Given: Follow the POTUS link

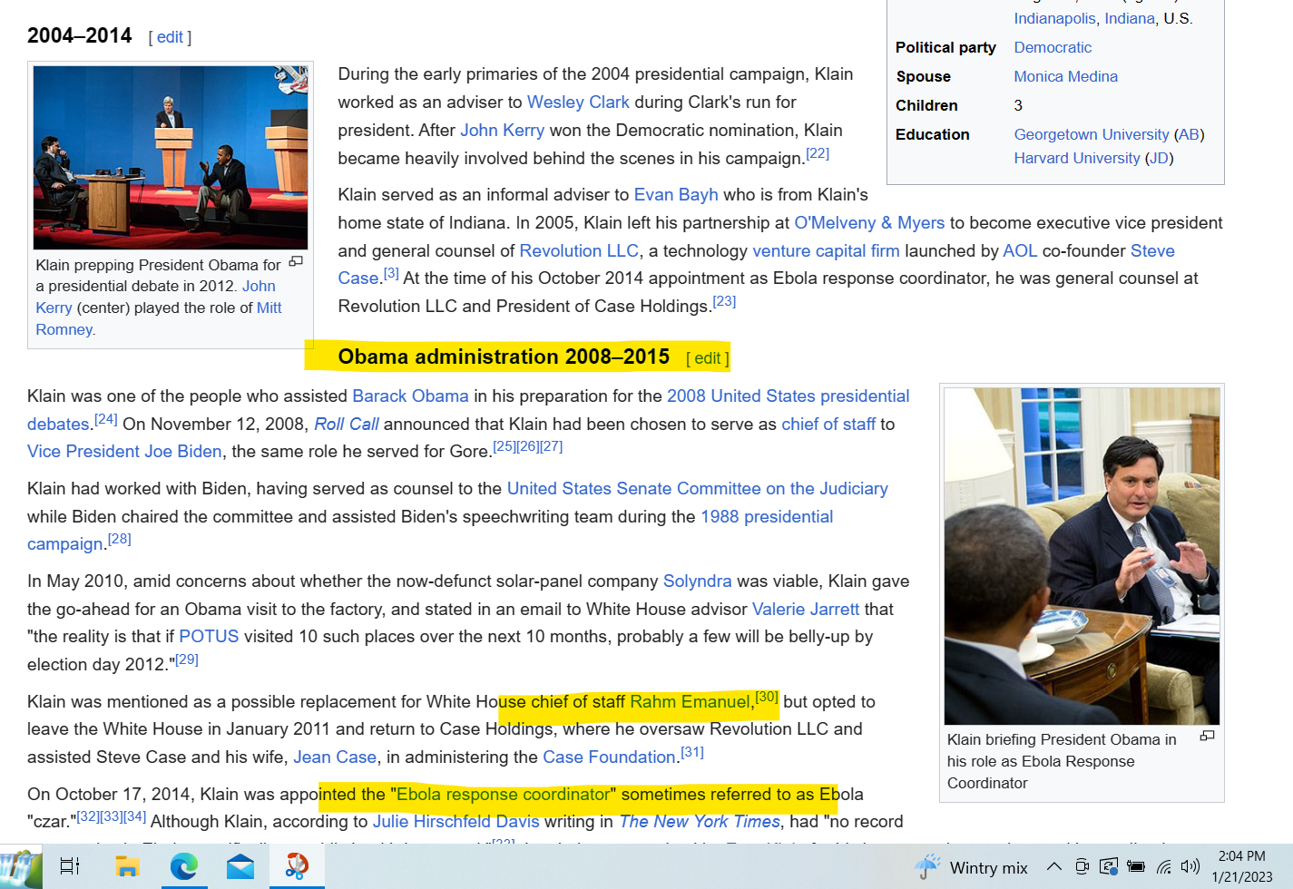Looking at the screenshot, I should click(209, 636).
